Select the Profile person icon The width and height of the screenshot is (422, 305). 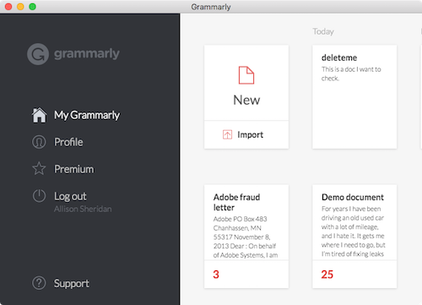coord(39,142)
